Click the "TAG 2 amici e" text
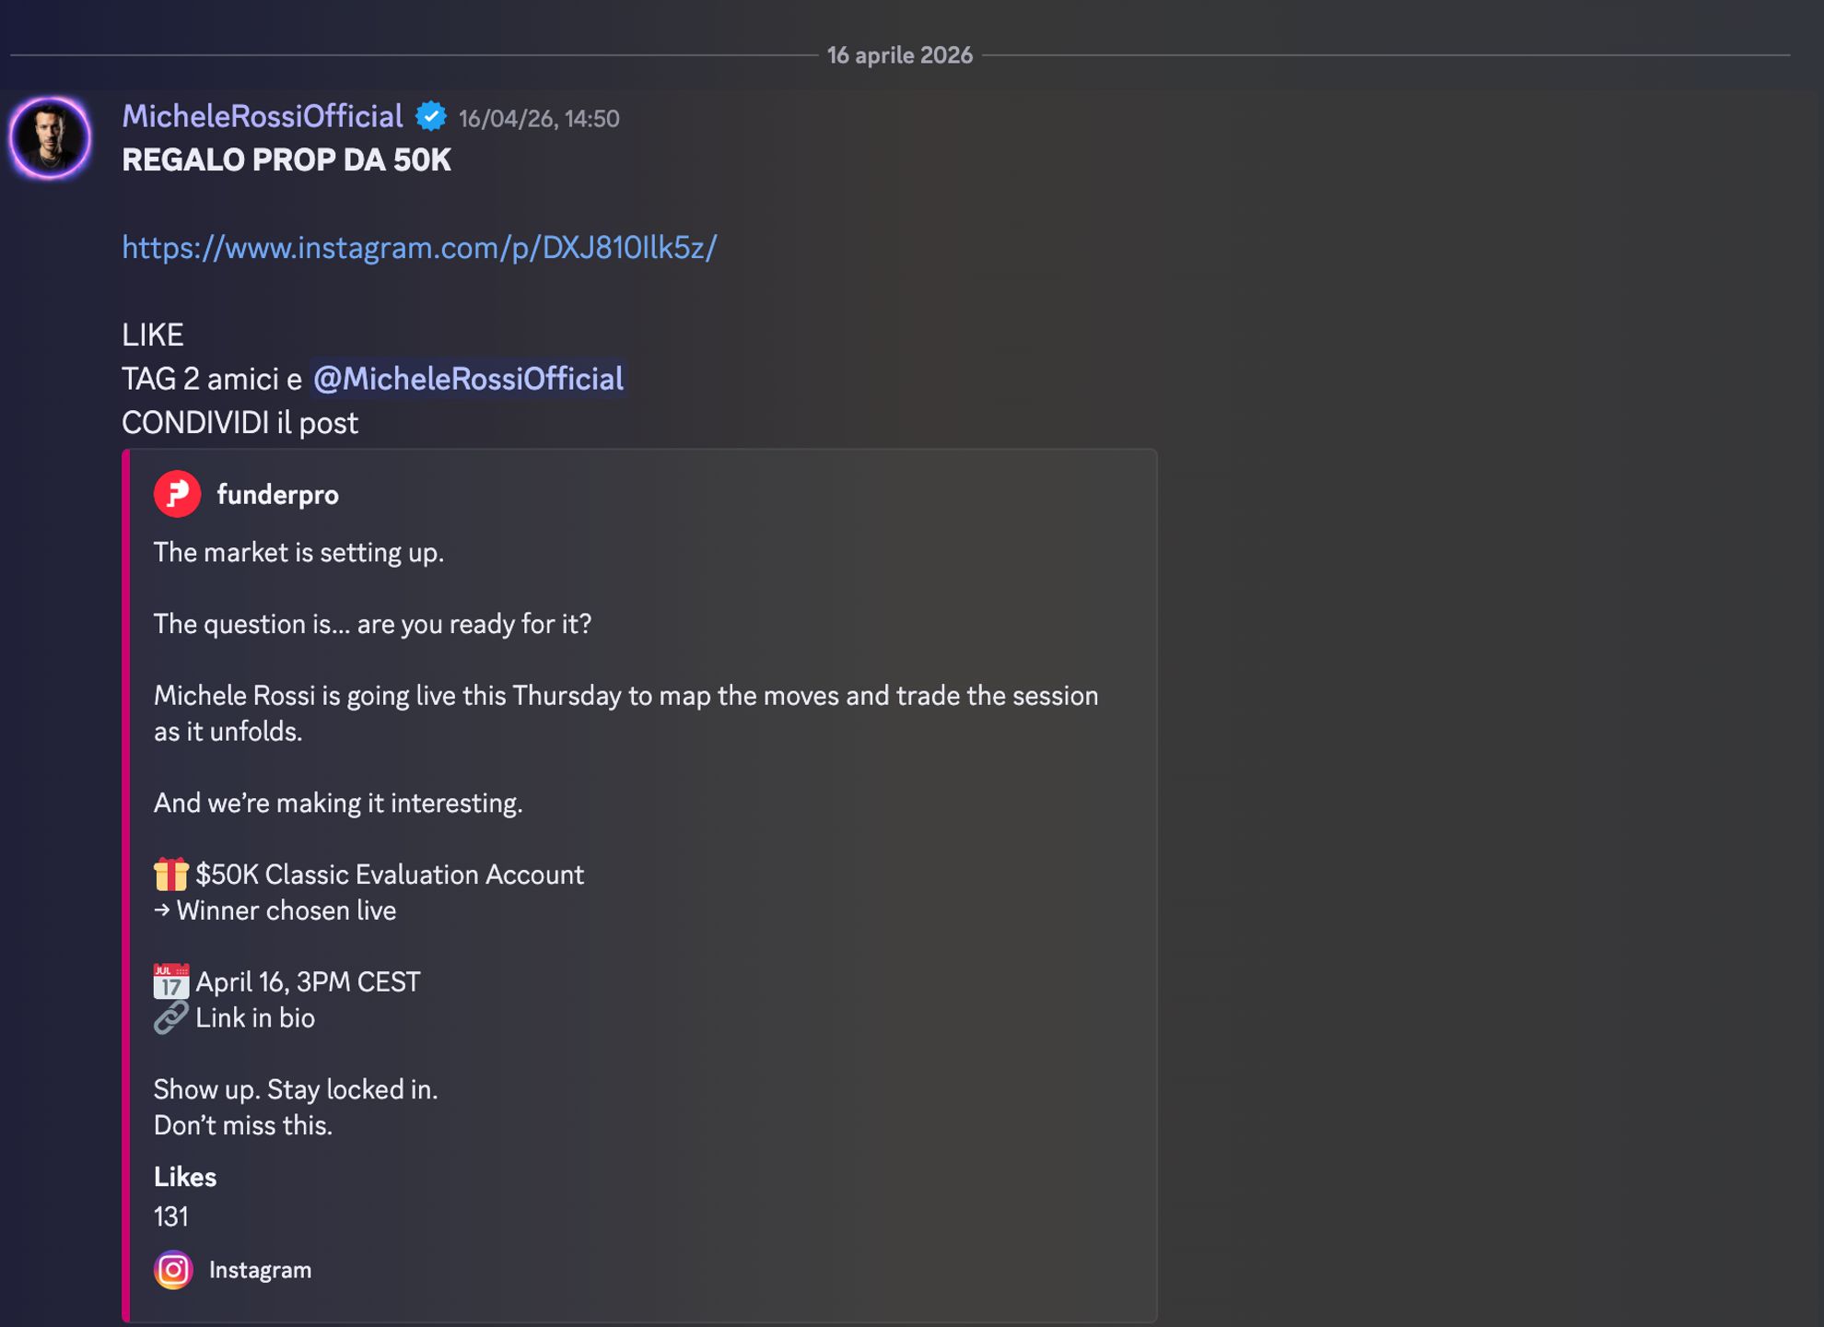The height and width of the screenshot is (1327, 1824). (212, 379)
